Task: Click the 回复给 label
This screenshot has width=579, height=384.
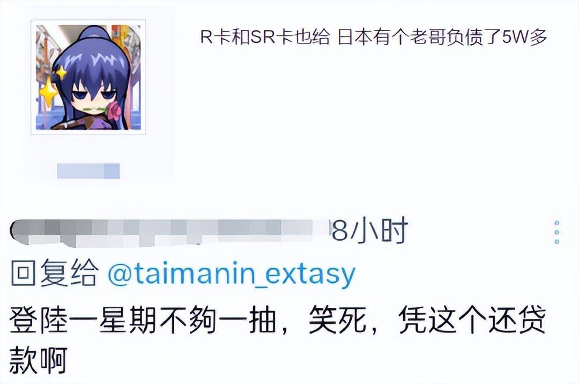Action: pos(54,273)
